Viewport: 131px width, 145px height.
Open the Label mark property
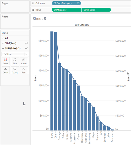point(24,61)
